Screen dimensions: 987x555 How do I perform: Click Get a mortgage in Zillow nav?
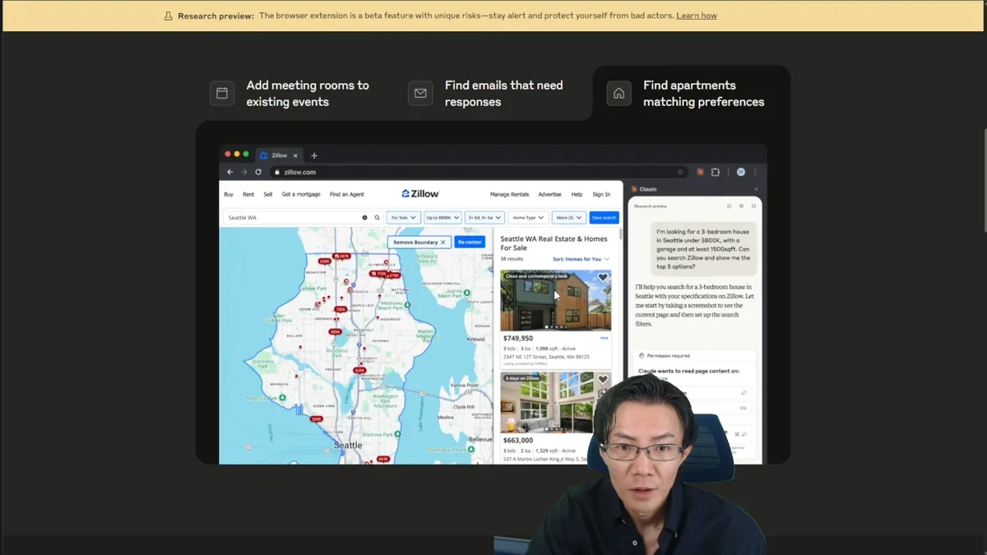click(x=301, y=195)
